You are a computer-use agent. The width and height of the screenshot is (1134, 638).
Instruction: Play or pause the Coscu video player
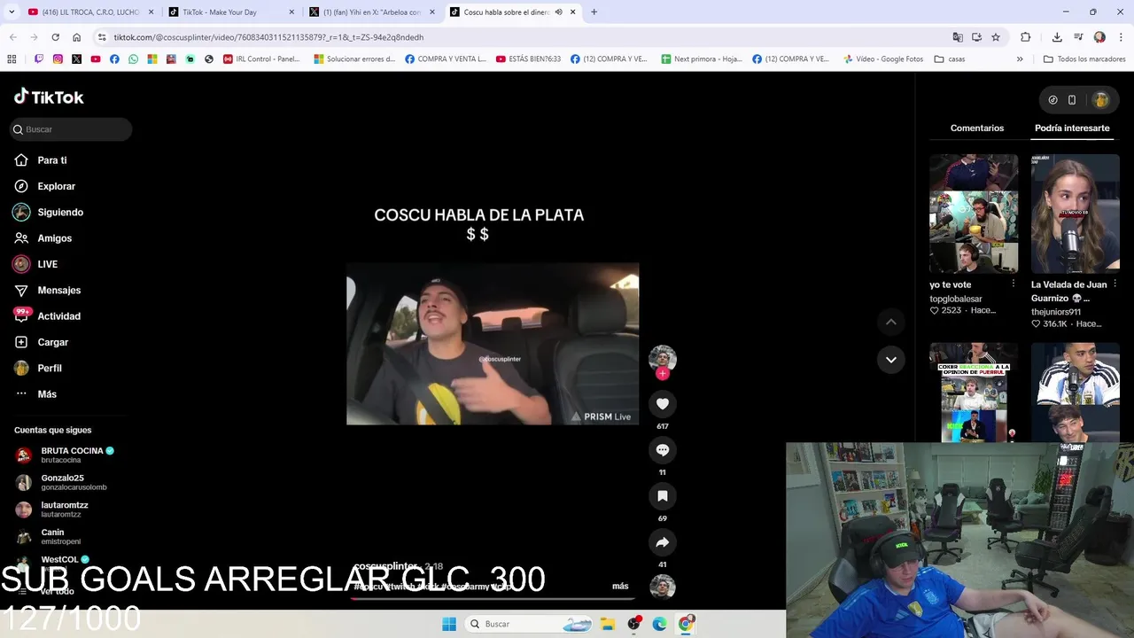(493, 344)
